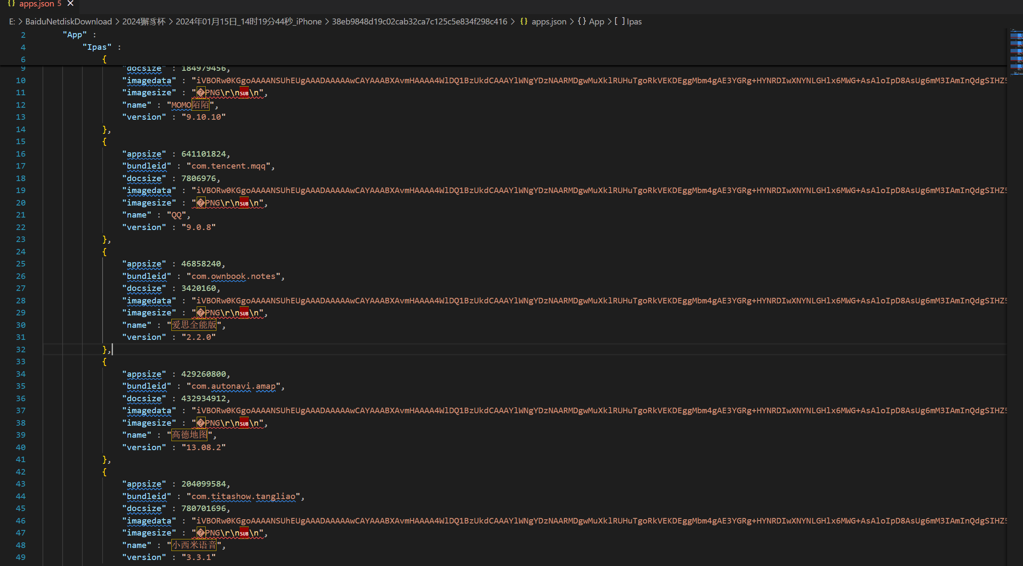Click the version value "13.08.2"
Image resolution: width=1023 pixels, height=566 pixels.
tap(204, 448)
